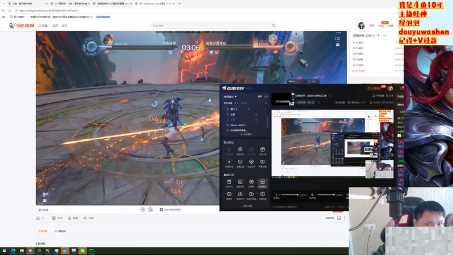Click the Douyu video logo in the site header

pyautogui.click(x=22, y=25)
